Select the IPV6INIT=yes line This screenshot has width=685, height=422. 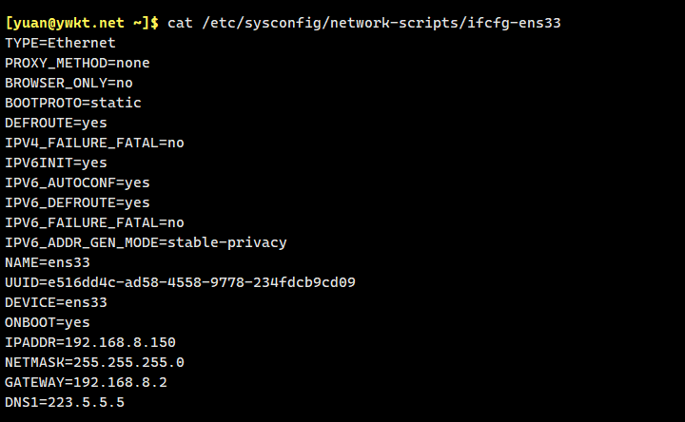coord(56,163)
